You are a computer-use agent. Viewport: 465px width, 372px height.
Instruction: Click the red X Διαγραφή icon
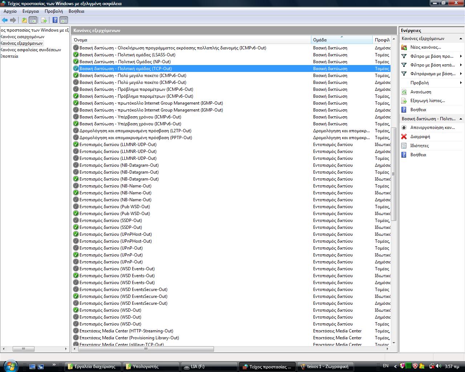pos(404,137)
